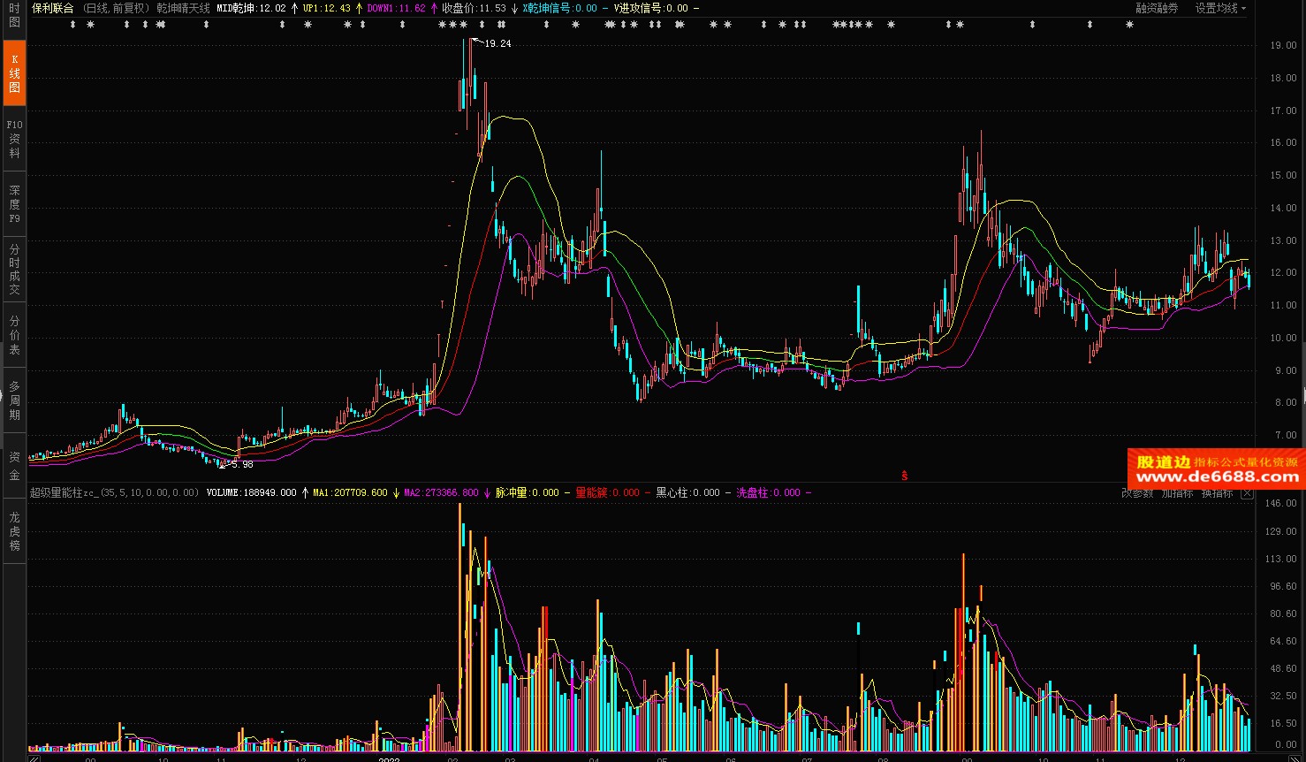
Task: Open 多周期 multi-period view
Action: (14, 400)
